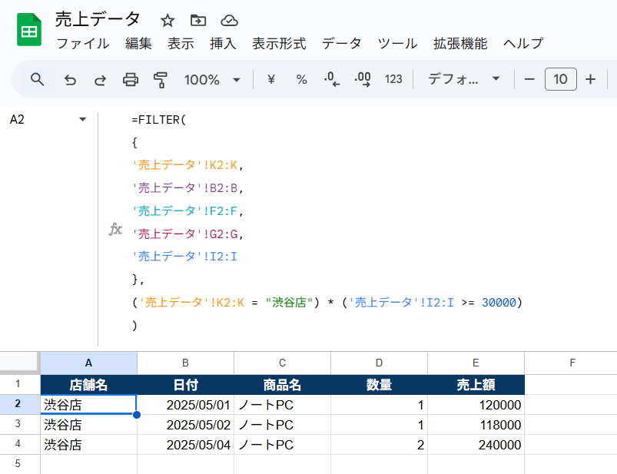
Task: Select column C header
Action: click(282, 363)
